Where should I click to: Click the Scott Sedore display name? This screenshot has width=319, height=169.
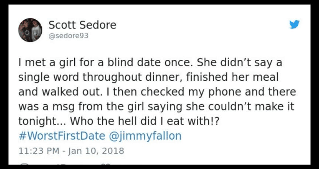coord(82,25)
